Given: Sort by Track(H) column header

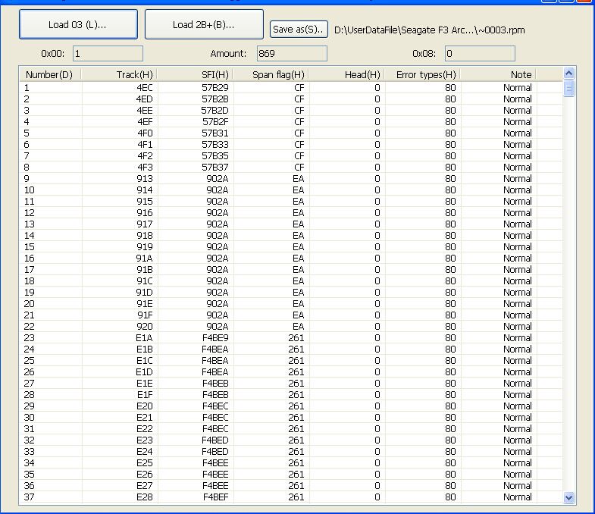Looking at the screenshot, I should (119, 74).
